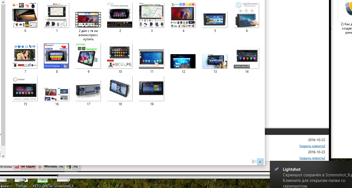Select image thumbnail named 0
The image size is (352, 188).
tap(25, 15)
